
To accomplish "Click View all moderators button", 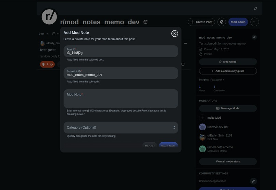I will click(x=228, y=162).
